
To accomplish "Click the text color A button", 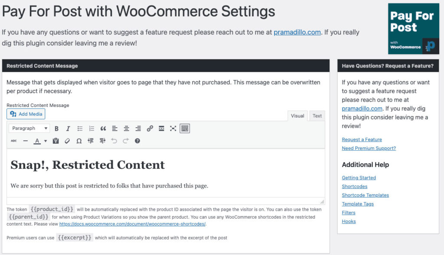I will coord(37,141).
